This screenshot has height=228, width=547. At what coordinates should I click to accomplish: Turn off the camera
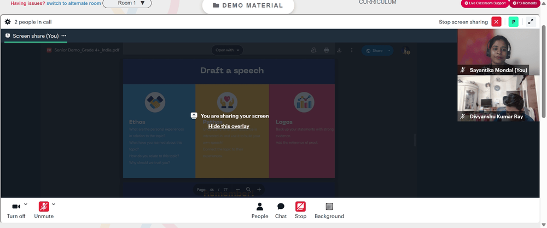[x=16, y=211]
